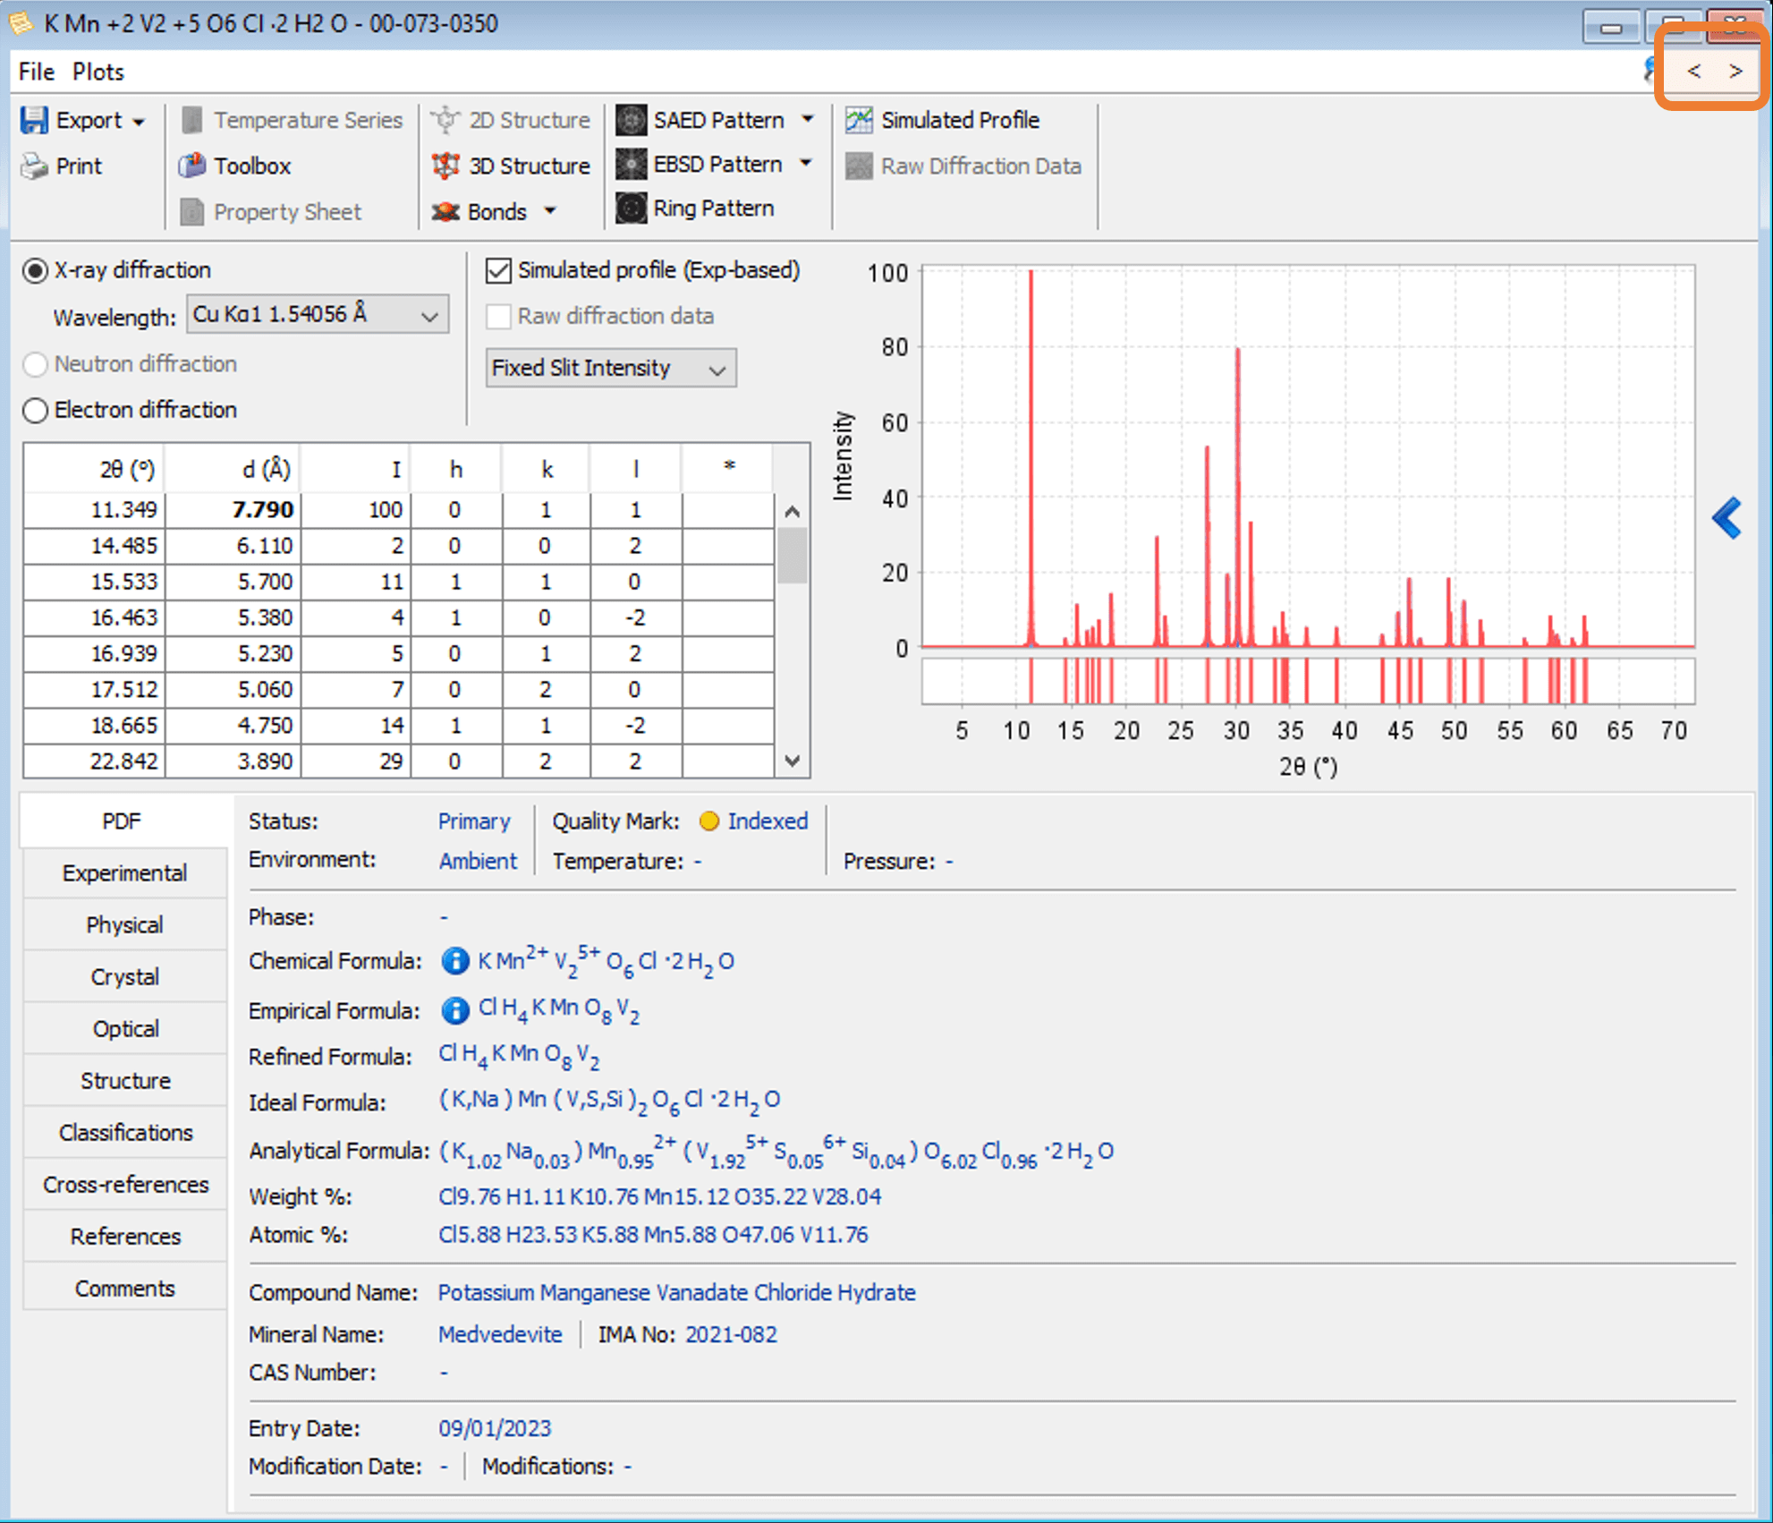Go to next entry with > button
The image size is (1773, 1523).
[1735, 72]
